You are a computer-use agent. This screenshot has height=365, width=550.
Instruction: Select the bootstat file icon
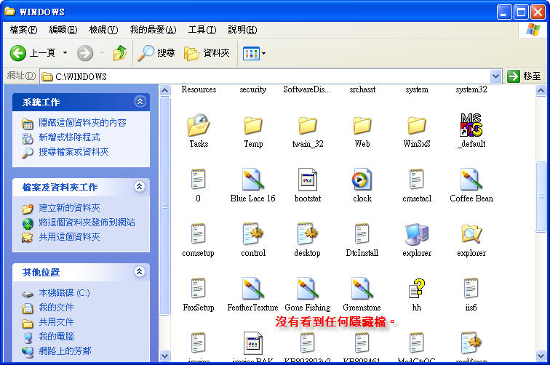pyautogui.click(x=308, y=180)
